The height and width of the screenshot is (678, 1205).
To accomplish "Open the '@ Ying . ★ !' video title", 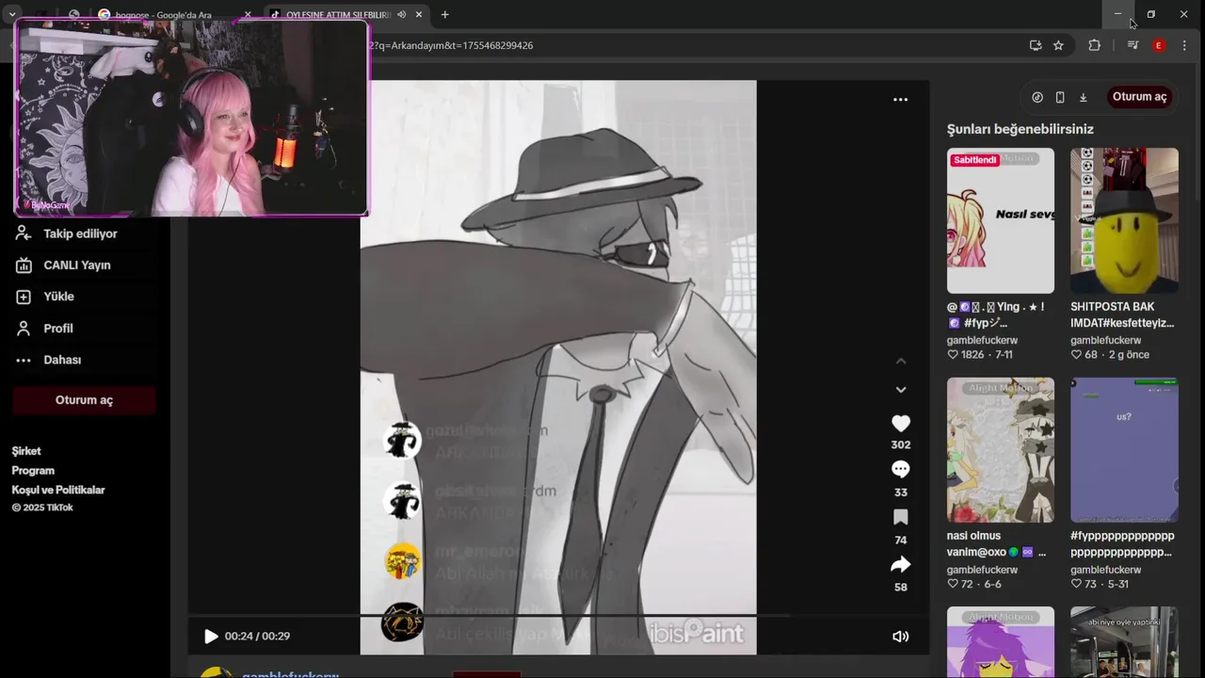I will click(x=996, y=315).
